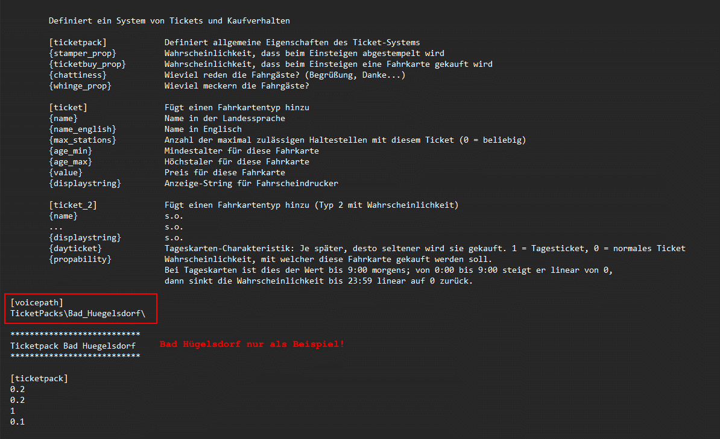Image resolution: width=720 pixels, height=439 pixels.
Task: Click the [ticket_2] keyword
Action: 73,205
